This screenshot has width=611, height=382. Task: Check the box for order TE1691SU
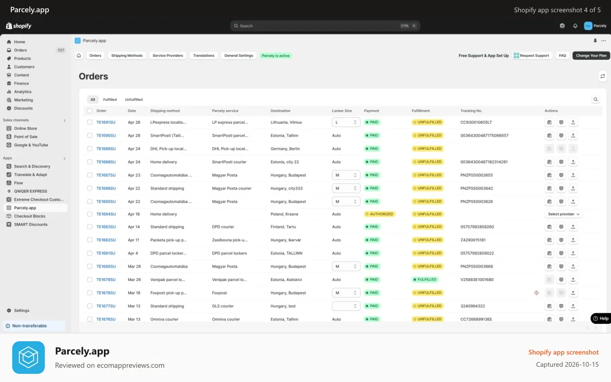[90, 122]
